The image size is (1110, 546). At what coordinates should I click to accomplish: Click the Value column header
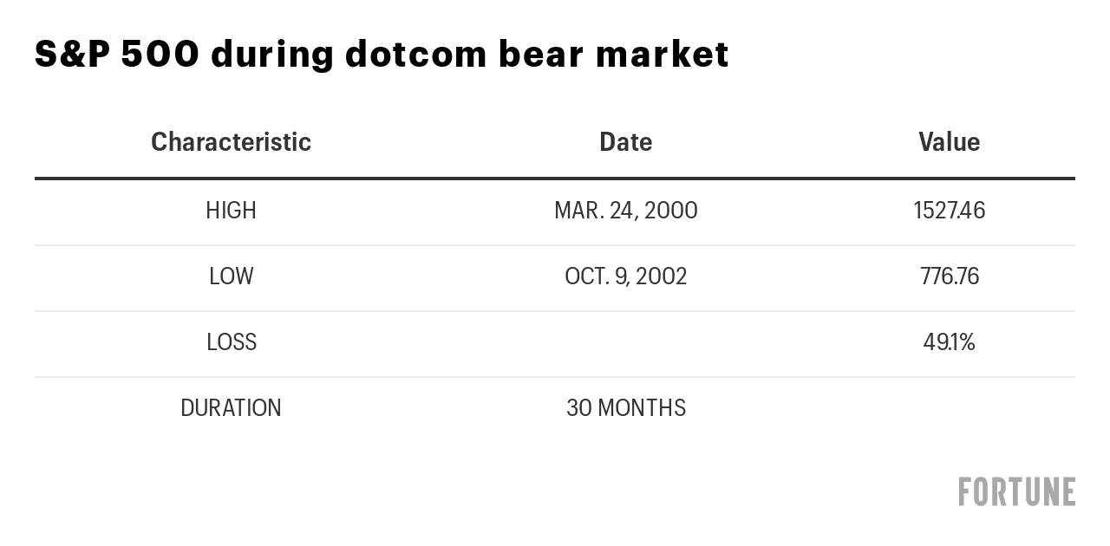pyautogui.click(x=949, y=141)
